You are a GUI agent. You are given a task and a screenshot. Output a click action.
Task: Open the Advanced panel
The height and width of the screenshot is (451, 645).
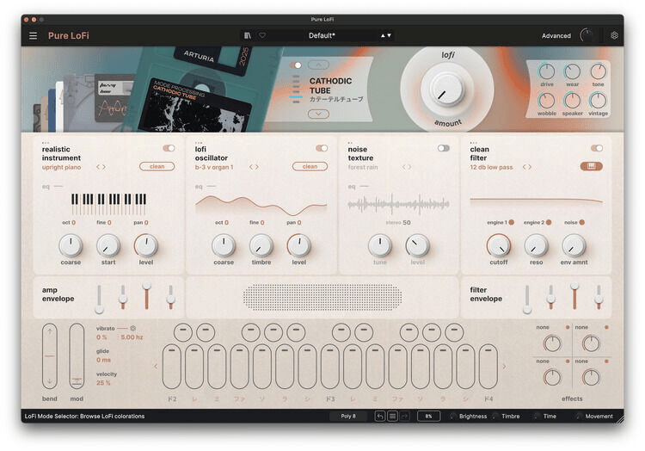pos(556,36)
